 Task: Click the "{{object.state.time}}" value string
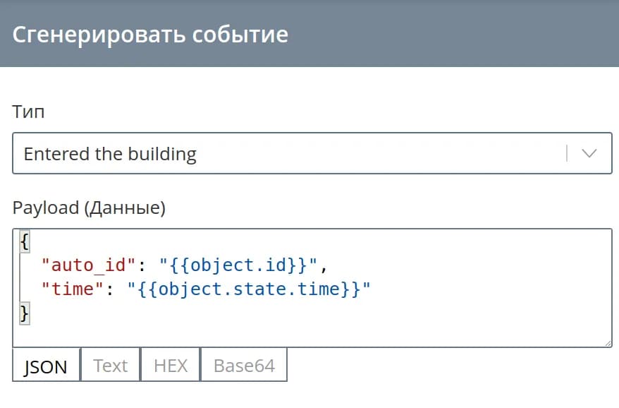coord(248,289)
